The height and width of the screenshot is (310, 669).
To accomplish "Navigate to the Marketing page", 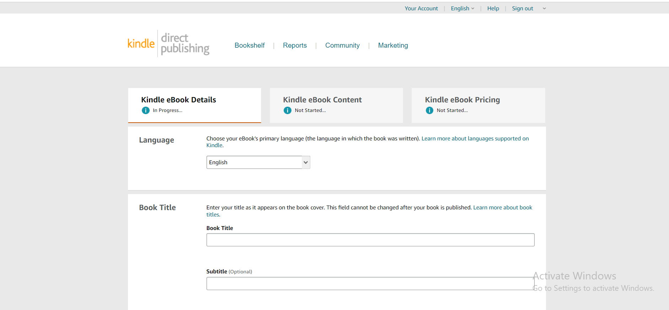I will (393, 46).
